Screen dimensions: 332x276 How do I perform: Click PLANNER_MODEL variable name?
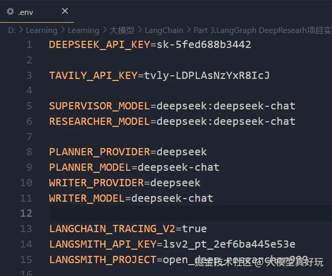click(90, 168)
